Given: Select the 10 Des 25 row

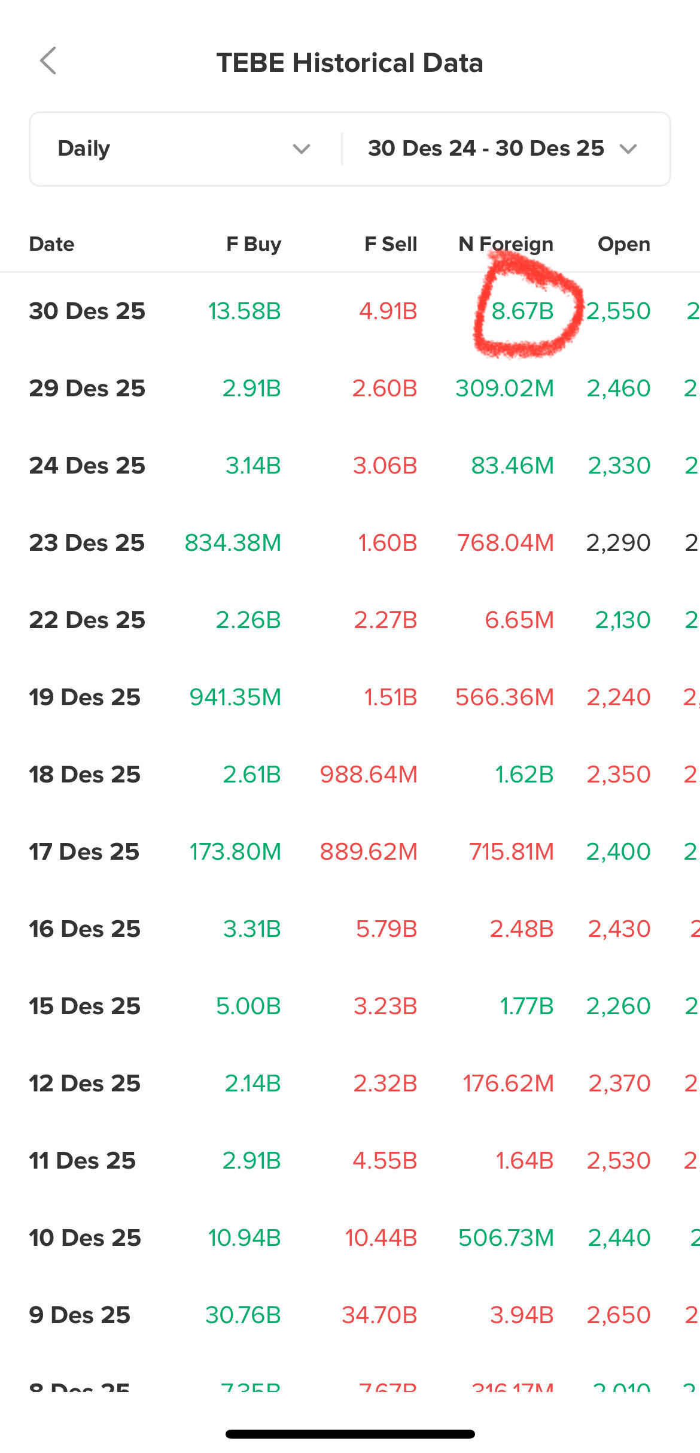Looking at the screenshot, I should [x=85, y=1238].
